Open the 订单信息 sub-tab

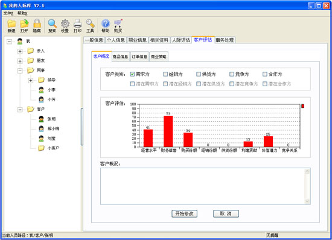coord(139,57)
